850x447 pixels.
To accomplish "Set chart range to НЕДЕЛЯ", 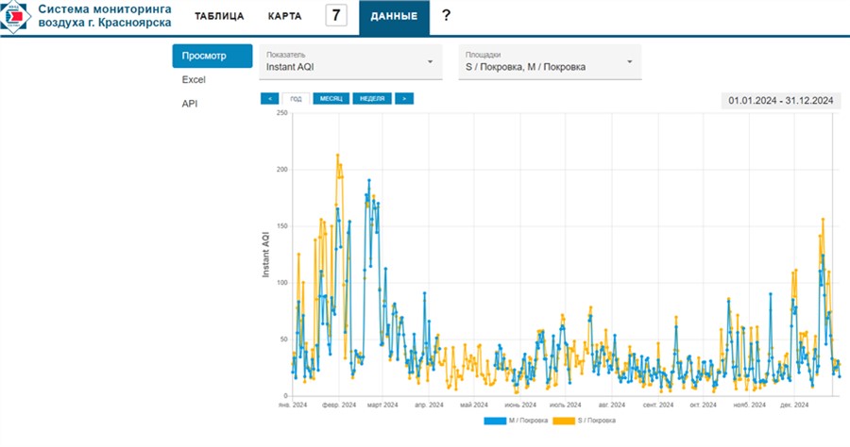I will coord(372,98).
